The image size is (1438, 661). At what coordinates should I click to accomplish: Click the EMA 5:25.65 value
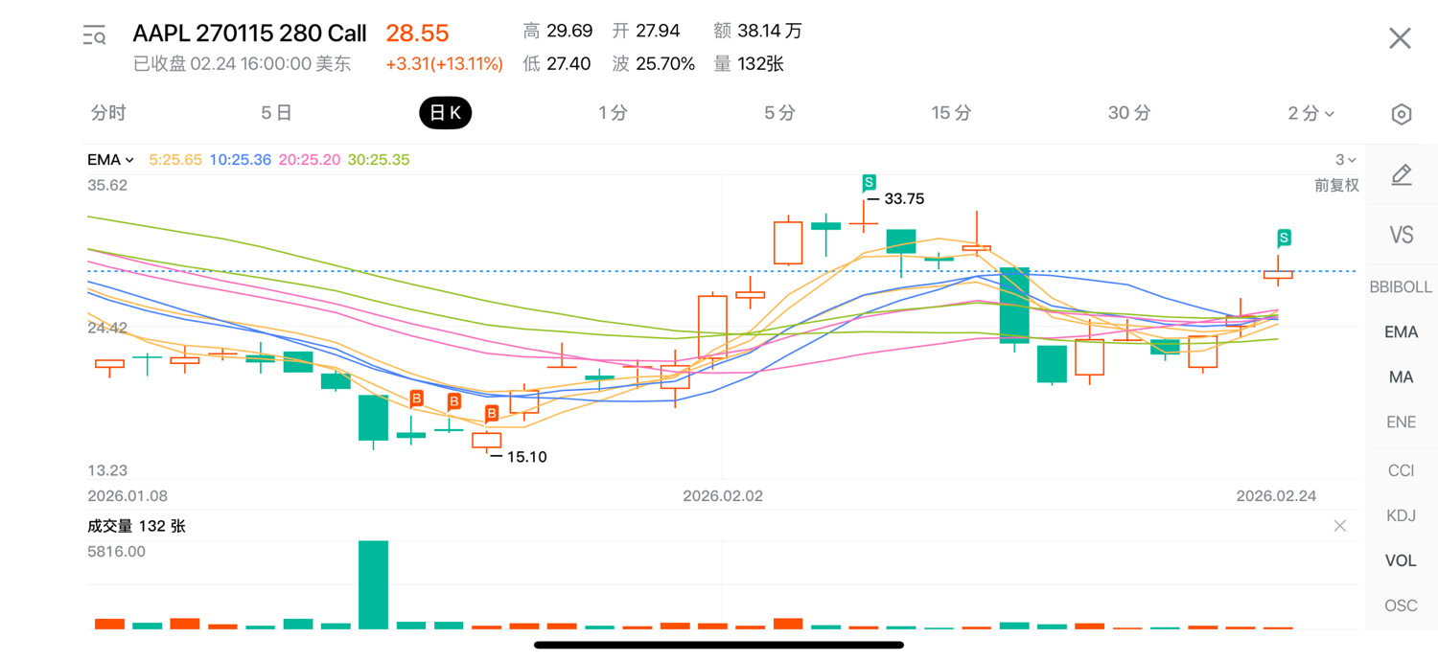(175, 160)
